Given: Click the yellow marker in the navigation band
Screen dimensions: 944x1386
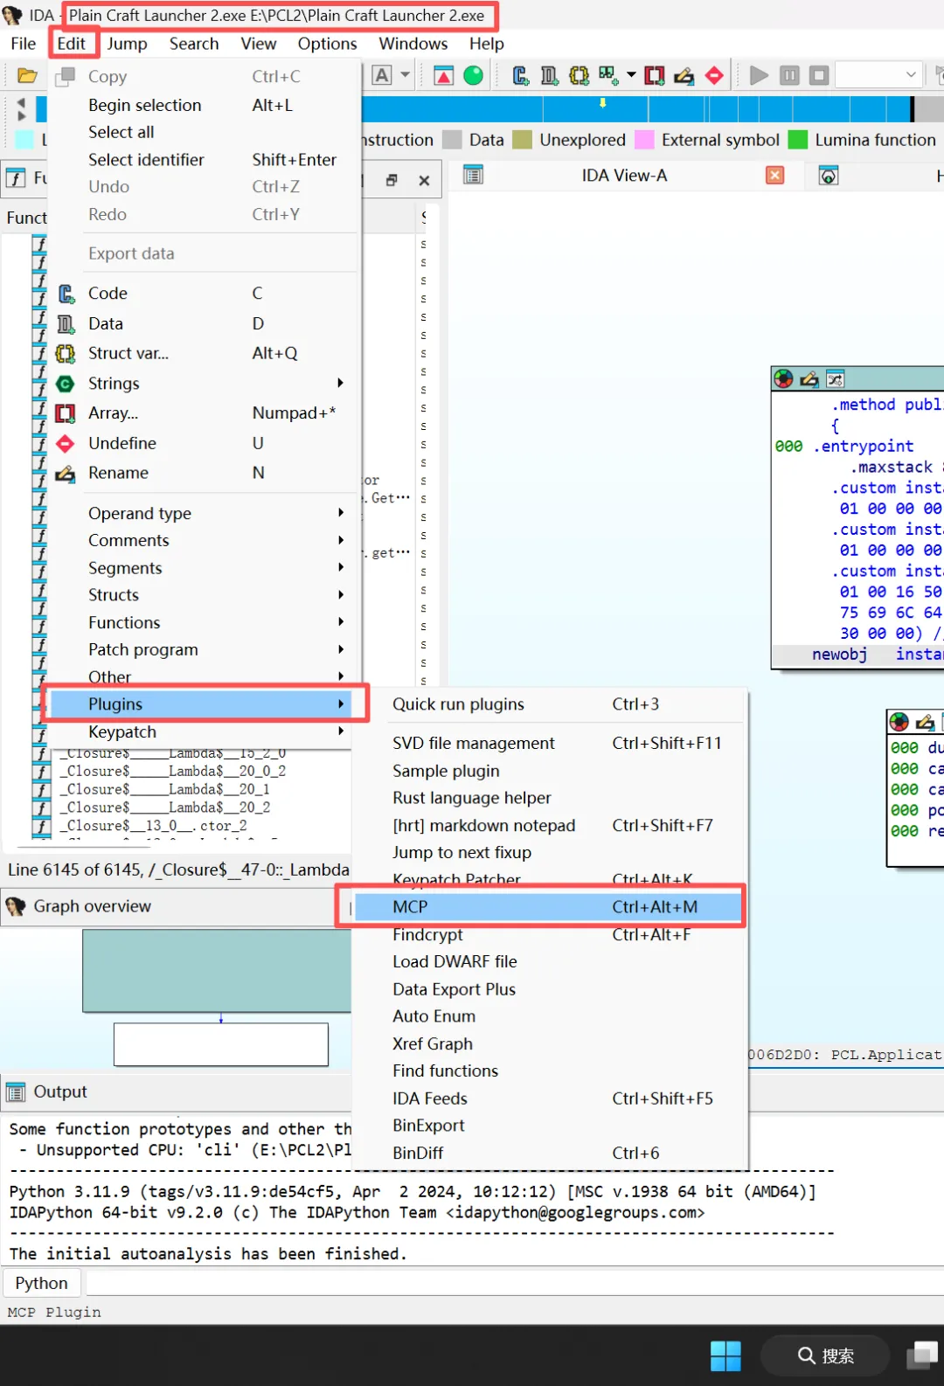Looking at the screenshot, I should [602, 102].
